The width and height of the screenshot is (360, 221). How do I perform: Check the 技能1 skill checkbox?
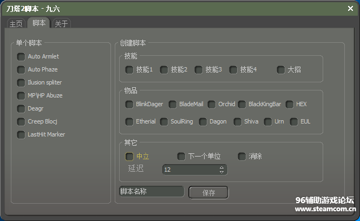click(129, 69)
